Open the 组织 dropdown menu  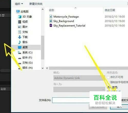[19, 4]
